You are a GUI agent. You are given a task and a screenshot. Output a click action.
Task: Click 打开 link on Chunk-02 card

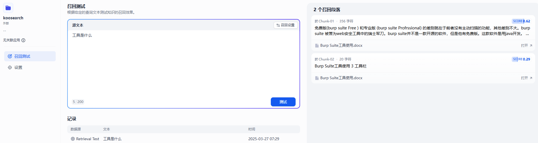point(526,78)
